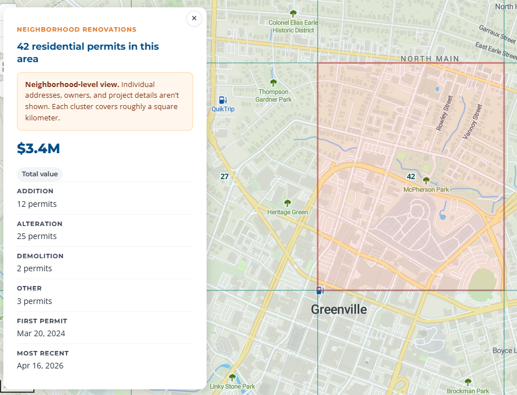Image resolution: width=517 pixels, height=395 pixels.
Task: Click the Total value chip
Action: click(x=39, y=174)
